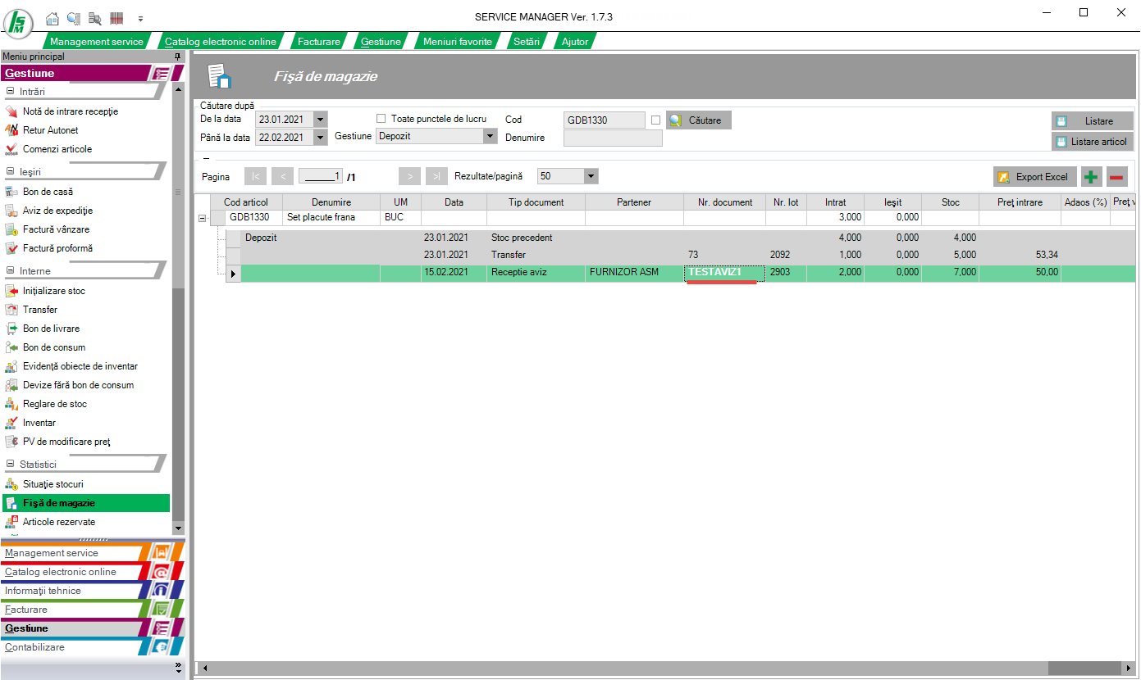Click the home icon in title toolbar
This screenshot has height=680, width=1141.
[x=52, y=18]
